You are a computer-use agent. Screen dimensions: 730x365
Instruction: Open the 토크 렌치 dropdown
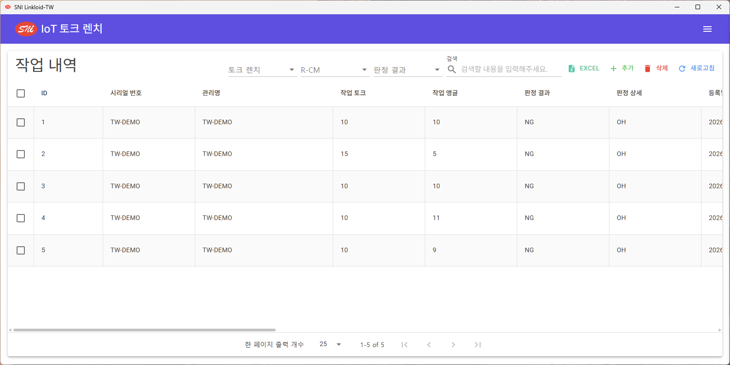pos(262,70)
